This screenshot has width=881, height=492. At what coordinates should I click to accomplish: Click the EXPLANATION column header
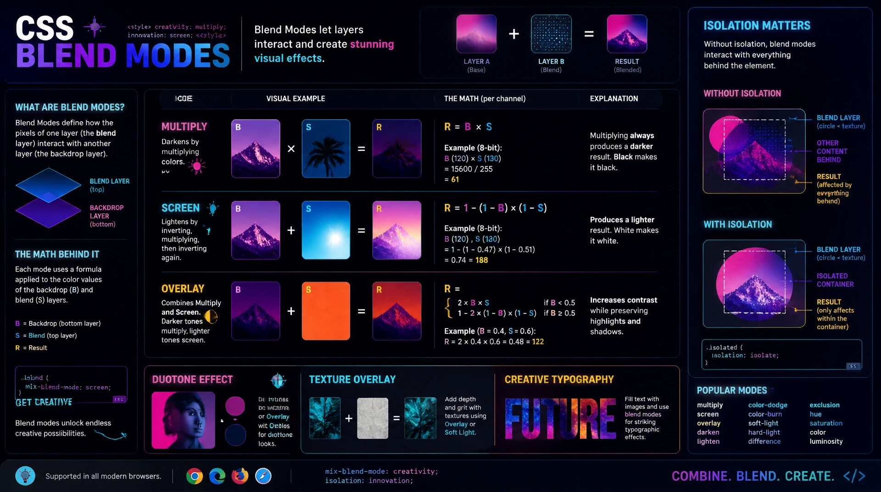613,99
